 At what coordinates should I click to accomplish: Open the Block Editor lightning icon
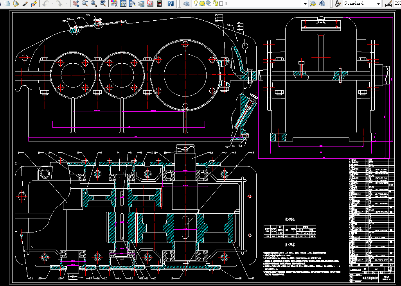34,3
